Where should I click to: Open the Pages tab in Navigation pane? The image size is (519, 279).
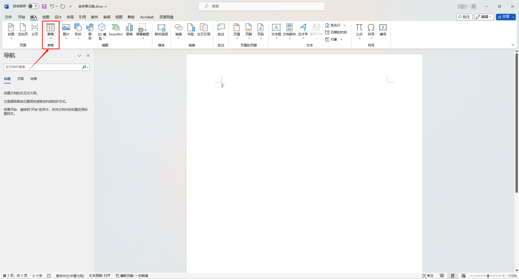21,79
